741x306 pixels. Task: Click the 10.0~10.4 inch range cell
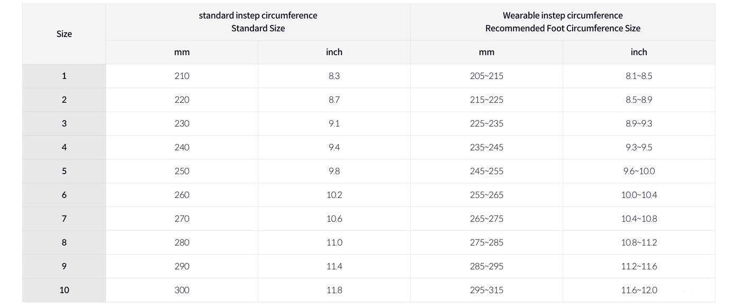tap(639, 195)
